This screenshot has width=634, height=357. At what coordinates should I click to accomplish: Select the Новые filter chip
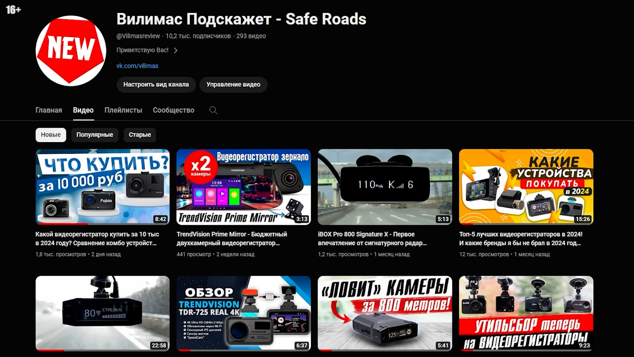pos(51,135)
